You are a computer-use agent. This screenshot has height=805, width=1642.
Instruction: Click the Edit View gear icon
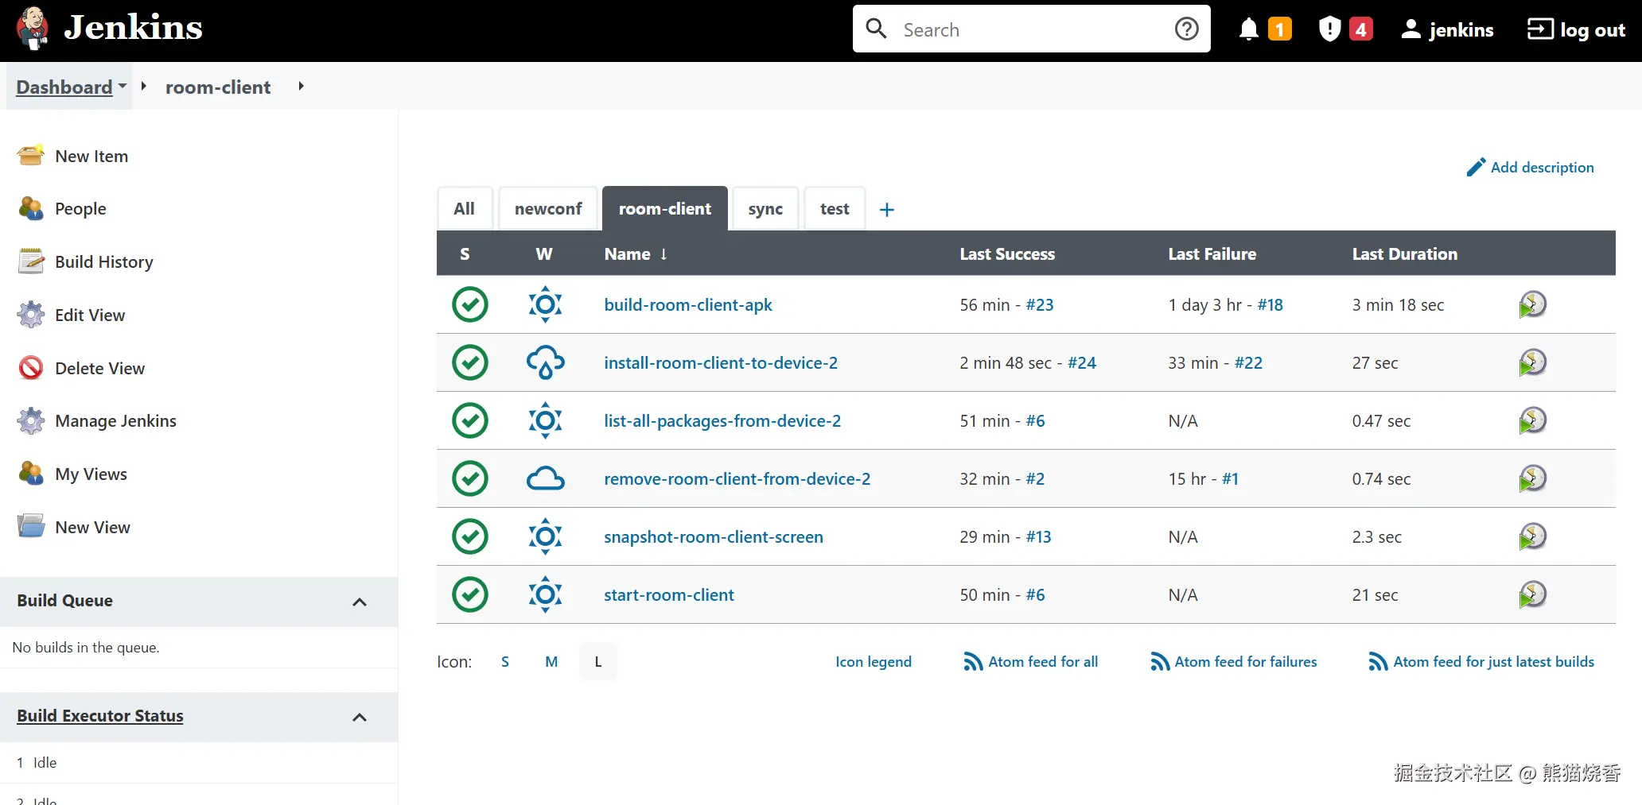tap(31, 315)
